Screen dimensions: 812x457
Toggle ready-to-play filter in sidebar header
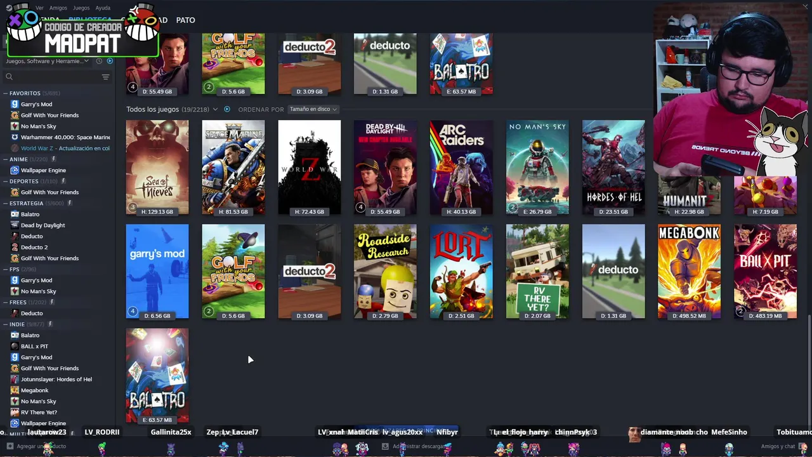coord(110,61)
